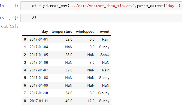Click the day column header
182x106 pixels.
[x=45, y=31]
